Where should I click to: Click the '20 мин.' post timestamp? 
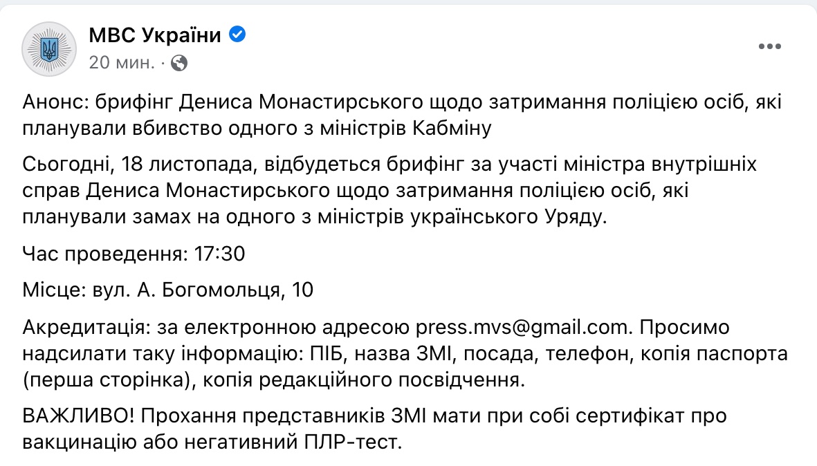[122, 62]
